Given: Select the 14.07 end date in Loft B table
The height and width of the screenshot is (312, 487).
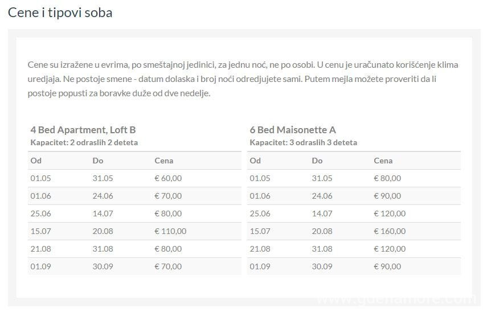Looking at the screenshot, I should (103, 214).
